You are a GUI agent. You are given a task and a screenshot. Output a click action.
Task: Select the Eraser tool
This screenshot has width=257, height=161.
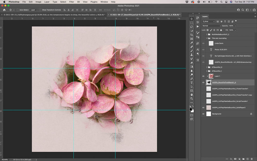191,63
